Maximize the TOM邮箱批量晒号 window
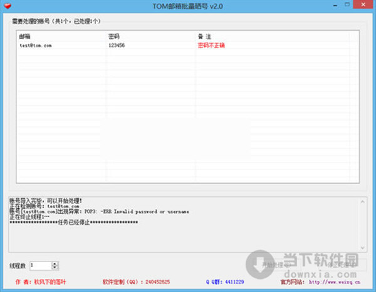This screenshot has width=376, height=292. (x=347, y=4)
